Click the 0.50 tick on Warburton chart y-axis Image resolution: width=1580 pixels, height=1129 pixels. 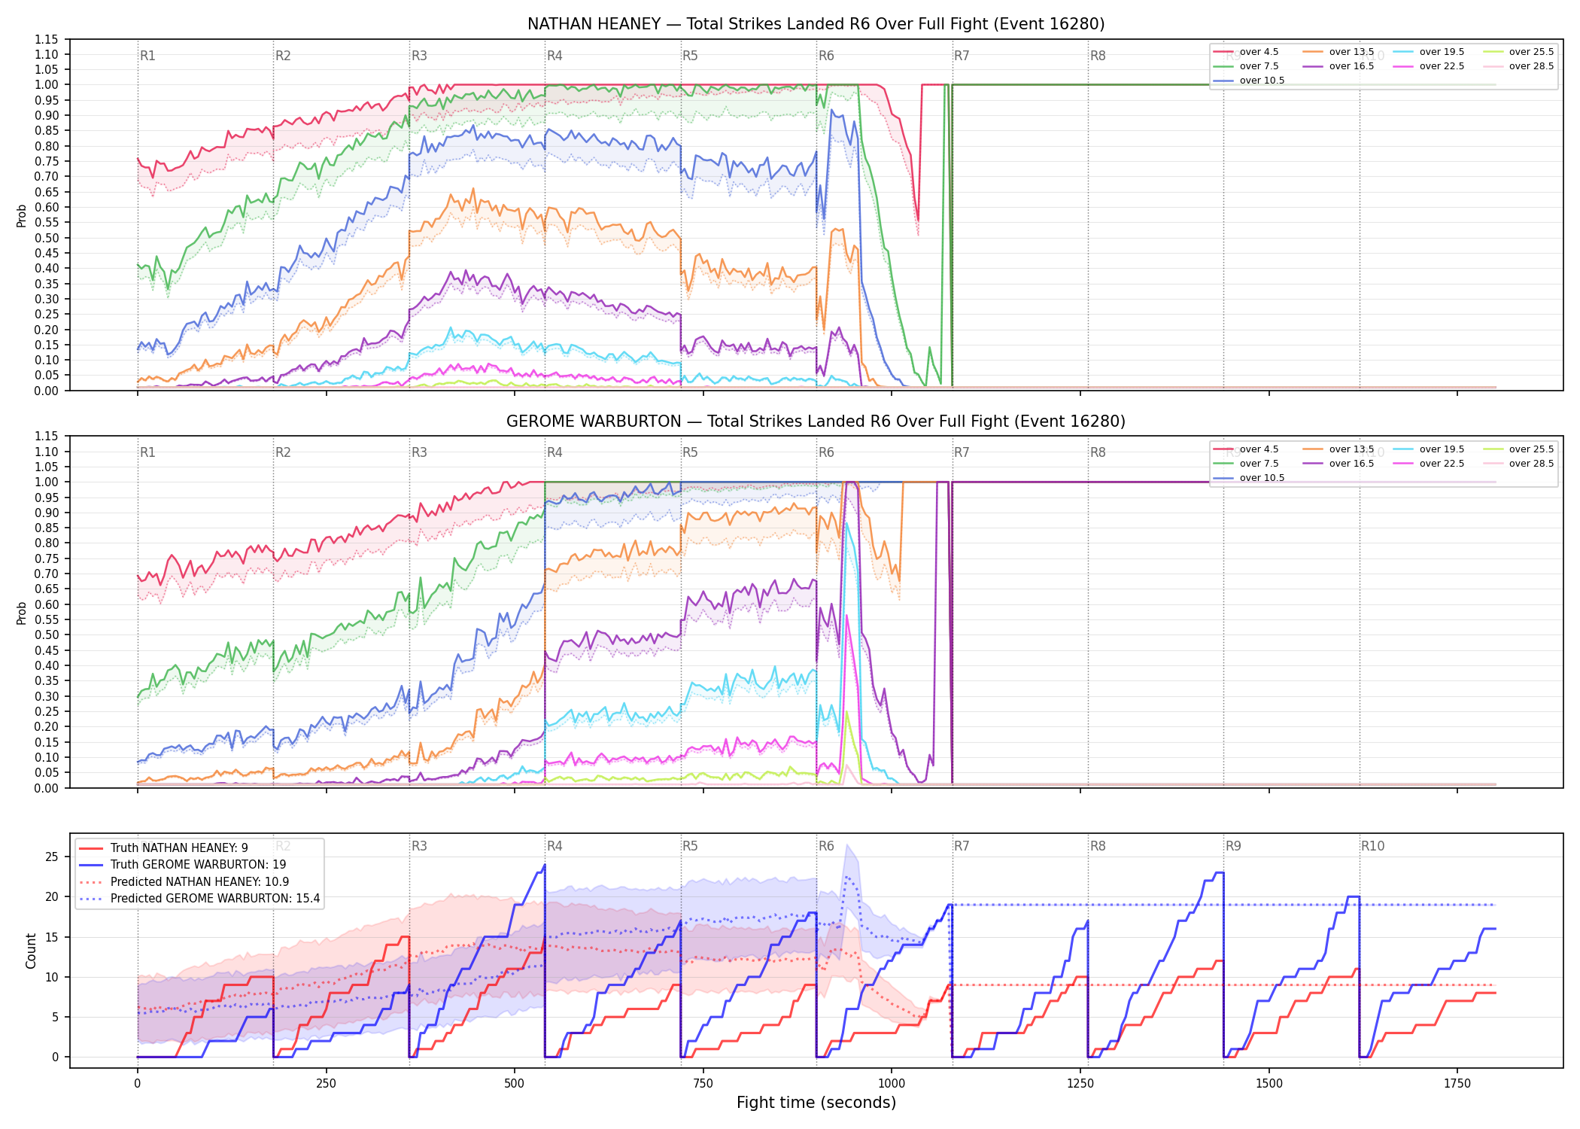tap(47, 635)
